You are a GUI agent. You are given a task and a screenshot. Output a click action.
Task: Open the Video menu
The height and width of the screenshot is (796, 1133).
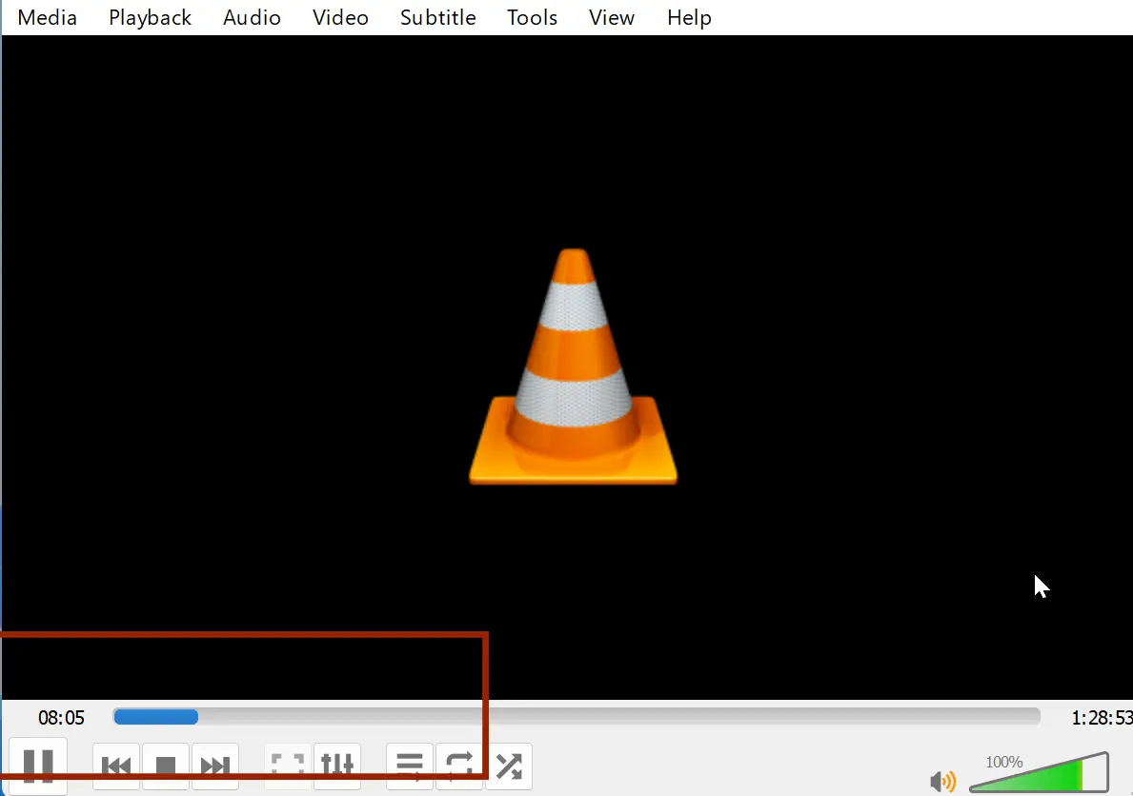pos(340,17)
